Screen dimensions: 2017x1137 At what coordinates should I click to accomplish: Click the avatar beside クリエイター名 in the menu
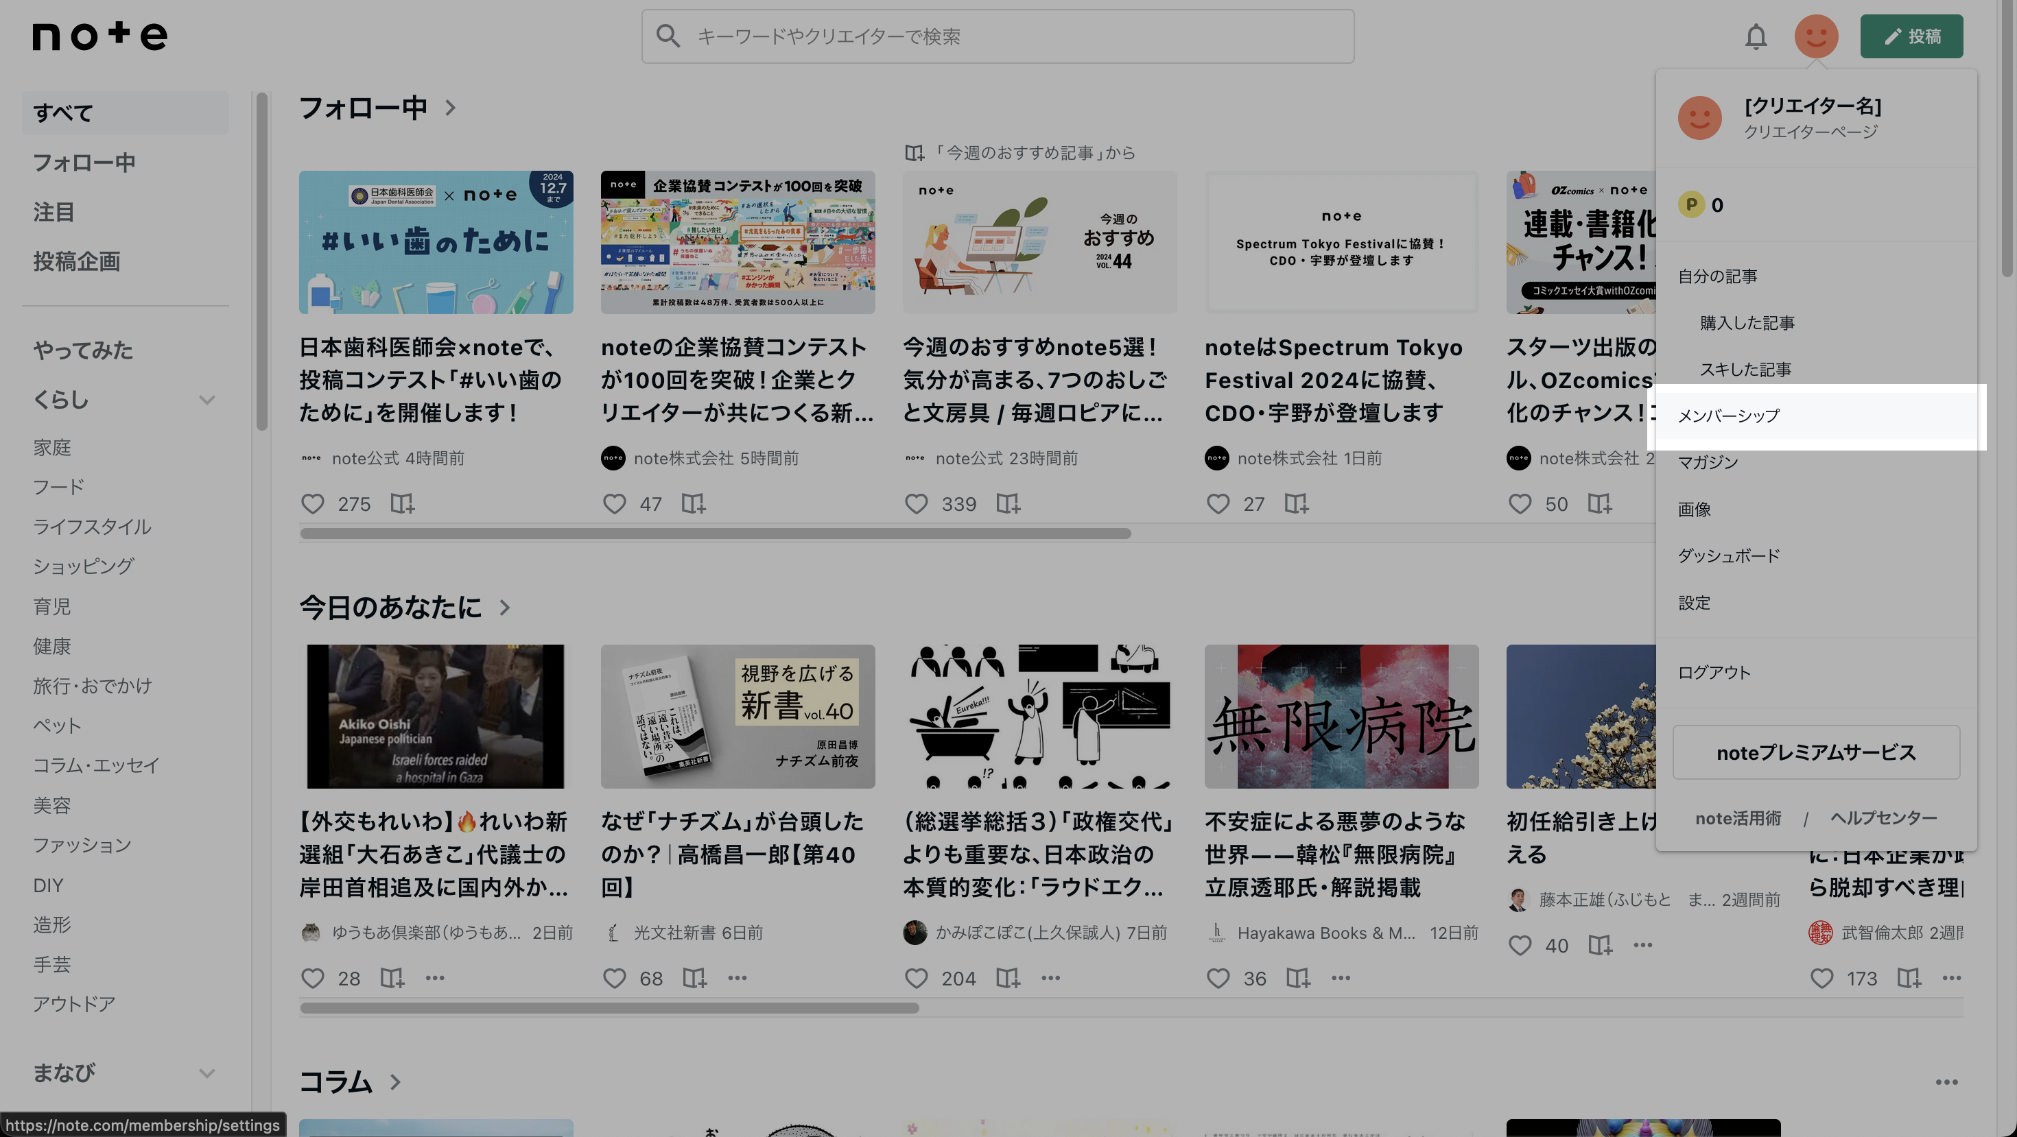1699,118
